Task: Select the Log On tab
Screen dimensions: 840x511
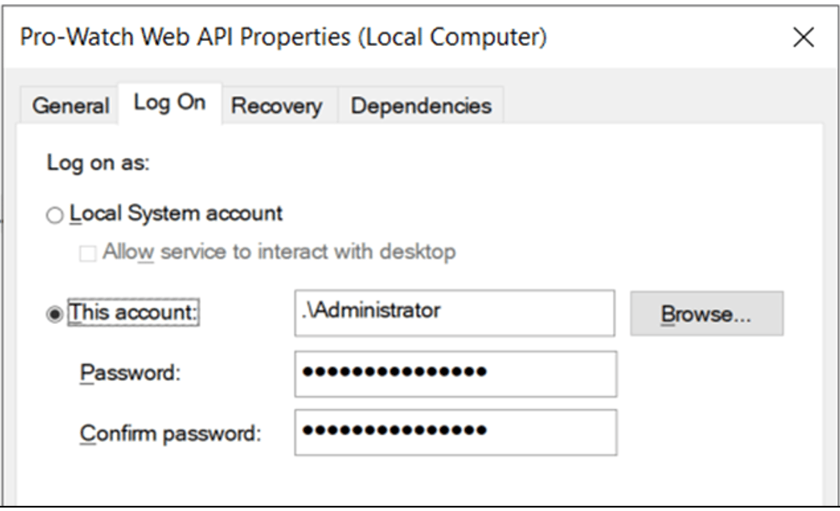Action: (x=170, y=103)
